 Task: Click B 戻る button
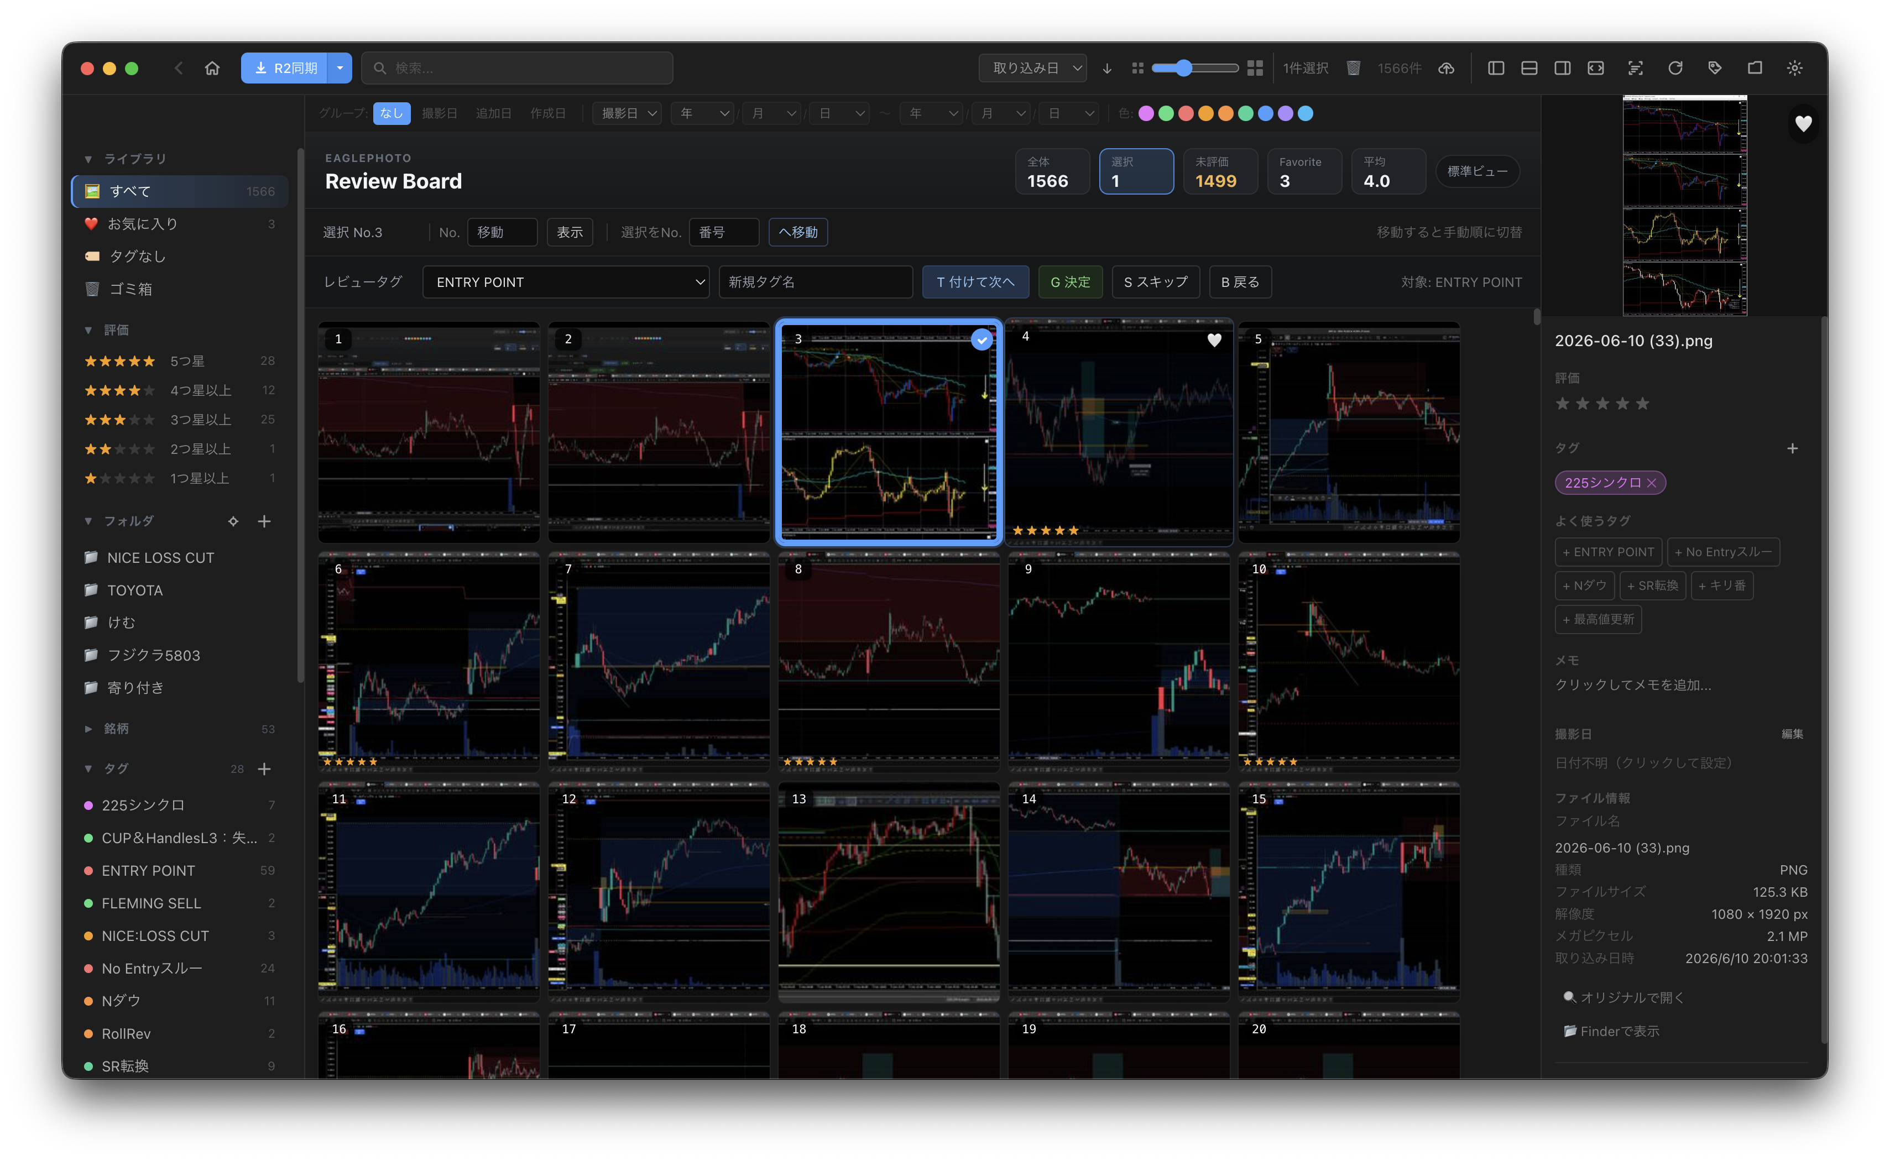pyautogui.click(x=1240, y=283)
